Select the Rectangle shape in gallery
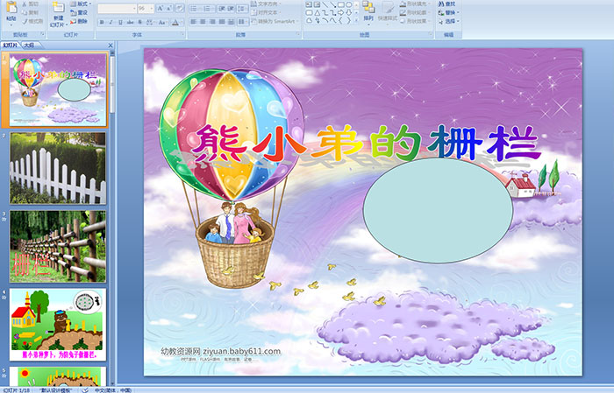Viewport: 614px width, 393px height. pos(340,4)
